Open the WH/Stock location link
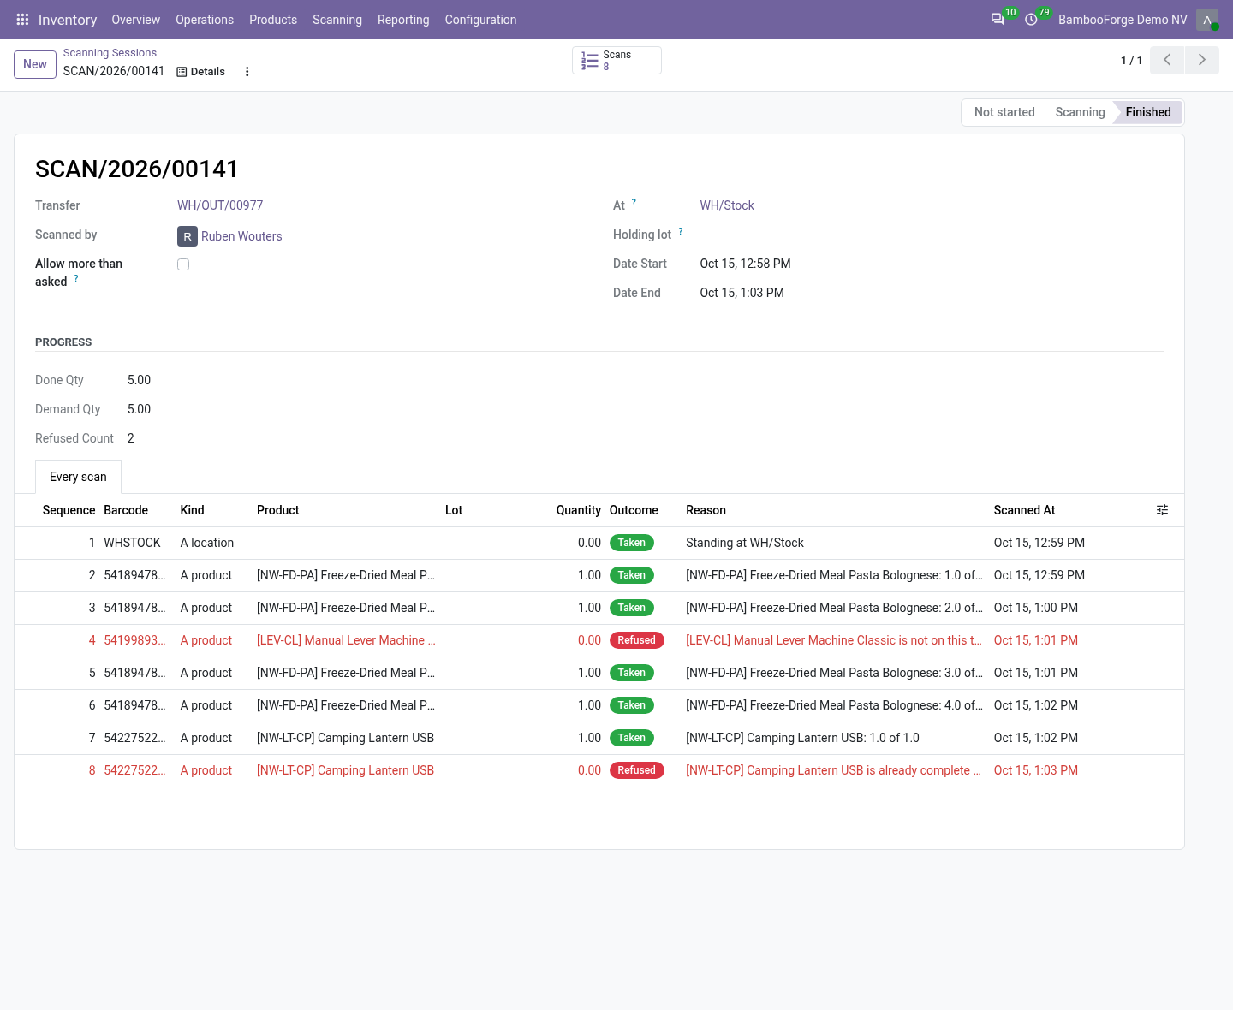 click(x=727, y=205)
